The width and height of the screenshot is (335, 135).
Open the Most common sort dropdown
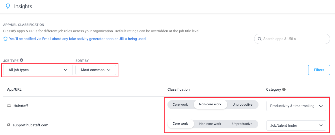coord(96,70)
